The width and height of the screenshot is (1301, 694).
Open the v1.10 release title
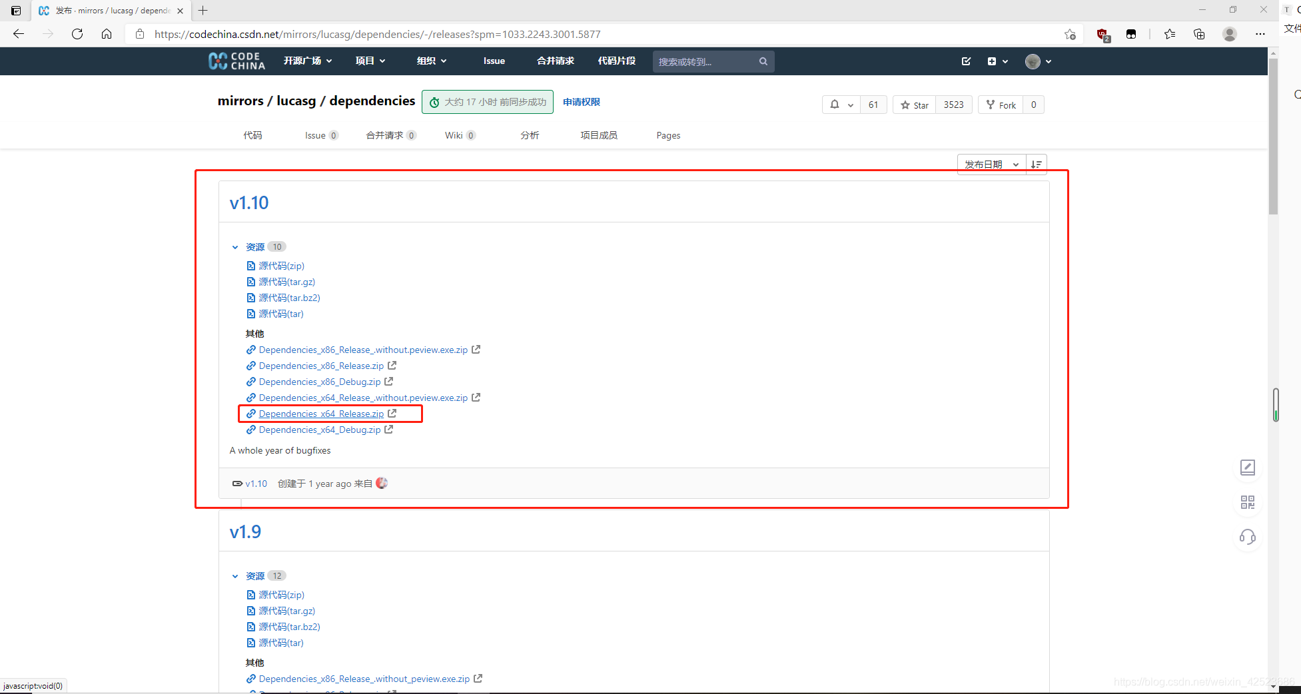249,202
